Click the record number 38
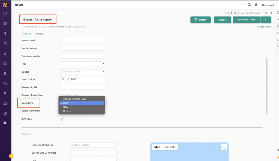The height and width of the screenshot is (161, 279). point(235,13)
